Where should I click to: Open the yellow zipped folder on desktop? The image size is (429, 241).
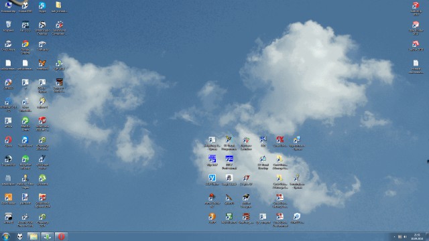tap(59, 7)
